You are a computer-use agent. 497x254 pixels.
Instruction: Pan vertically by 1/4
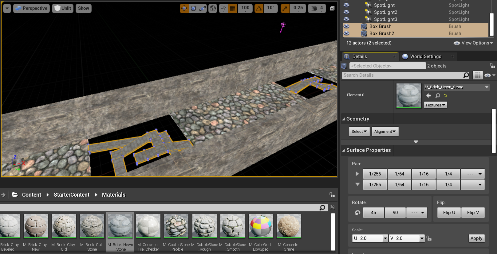[448, 185]
